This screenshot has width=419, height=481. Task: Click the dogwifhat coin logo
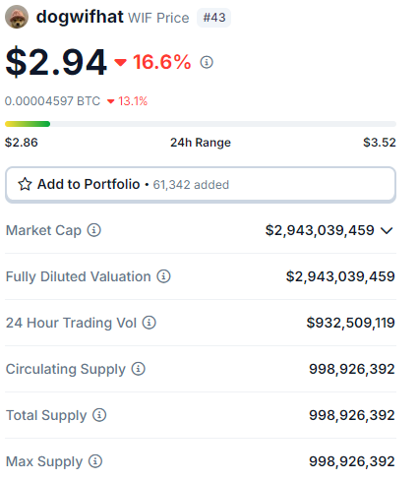point(17,17)
